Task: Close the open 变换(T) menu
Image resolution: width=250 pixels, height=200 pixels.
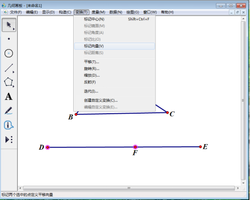Action: click(x=81, y=12)
